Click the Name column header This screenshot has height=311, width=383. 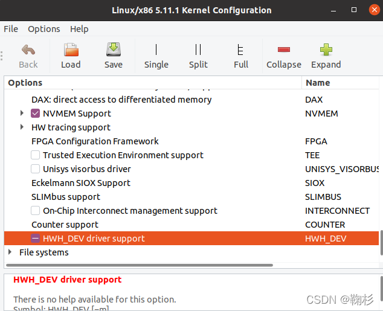click(x=340, y=83)
